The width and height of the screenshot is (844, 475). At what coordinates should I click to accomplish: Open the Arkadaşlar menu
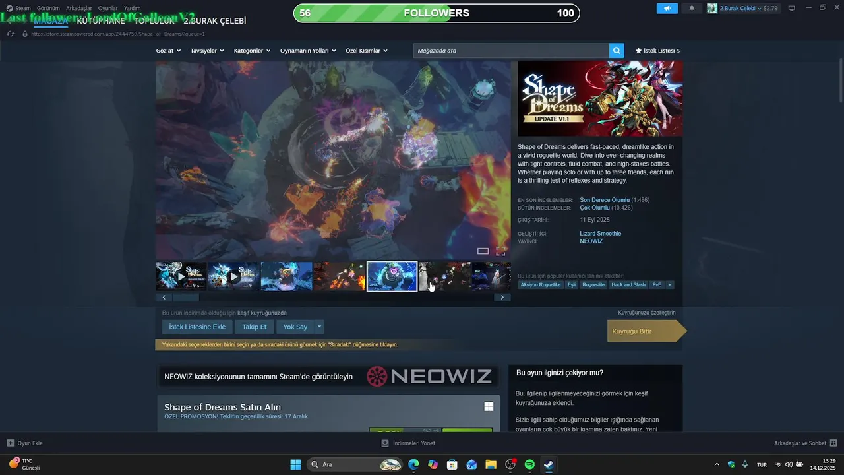(x=79, y=8)
